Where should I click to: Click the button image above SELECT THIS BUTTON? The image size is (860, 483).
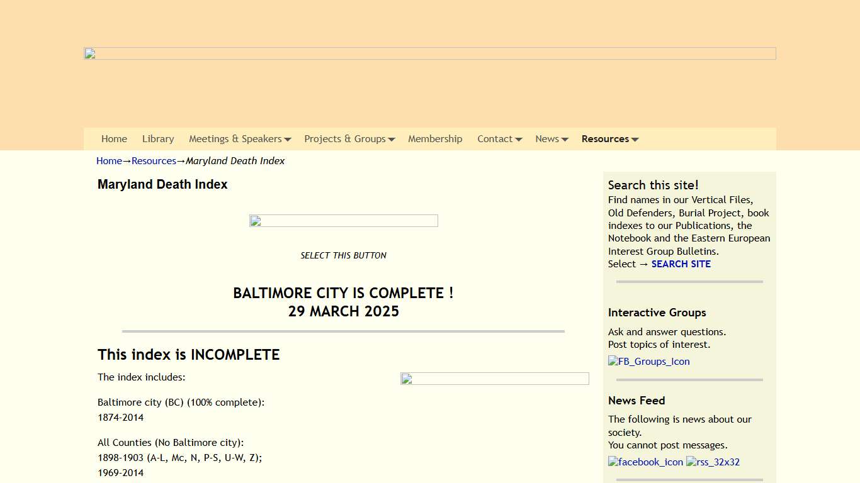point(343,221)
